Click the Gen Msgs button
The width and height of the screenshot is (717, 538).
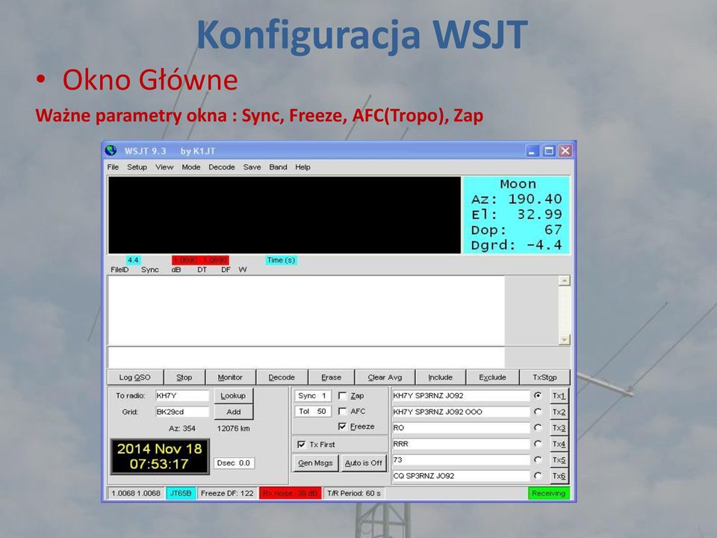[315, 463]
